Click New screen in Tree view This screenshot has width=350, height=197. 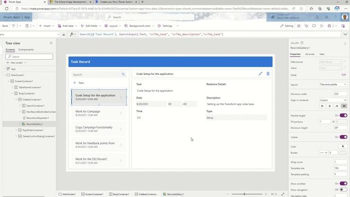click(16, 63)
